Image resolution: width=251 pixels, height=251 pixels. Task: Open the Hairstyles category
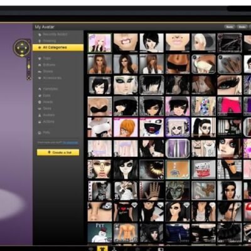(x=48, y=89)
